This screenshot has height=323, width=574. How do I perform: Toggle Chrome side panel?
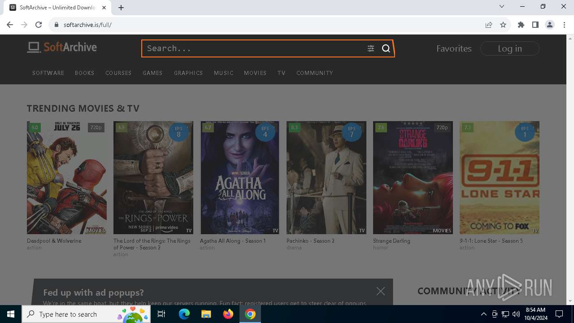pyautogui.click(x=535, y=25)
